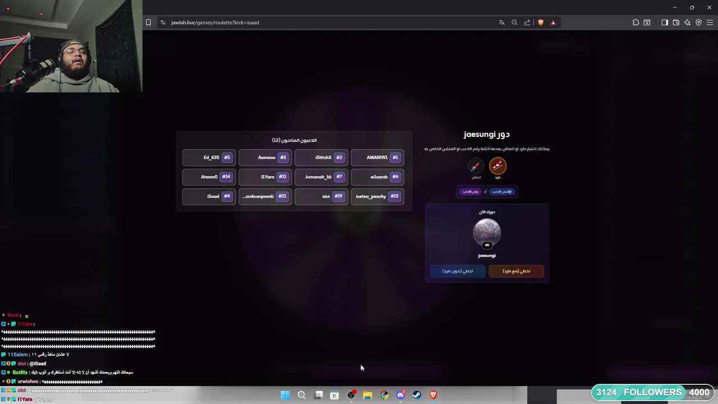Select player aiui #19
Viewport: 718px width, 404px height.
[321, 196]
